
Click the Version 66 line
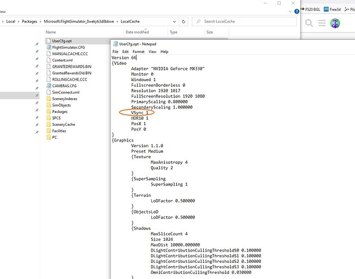124,58
